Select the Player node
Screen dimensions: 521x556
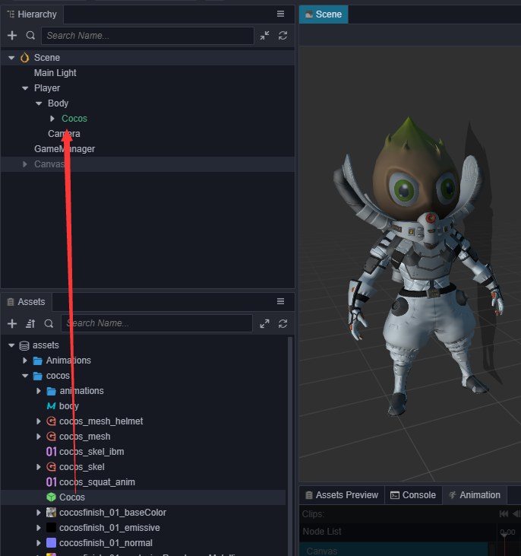[x=47, y=88]
